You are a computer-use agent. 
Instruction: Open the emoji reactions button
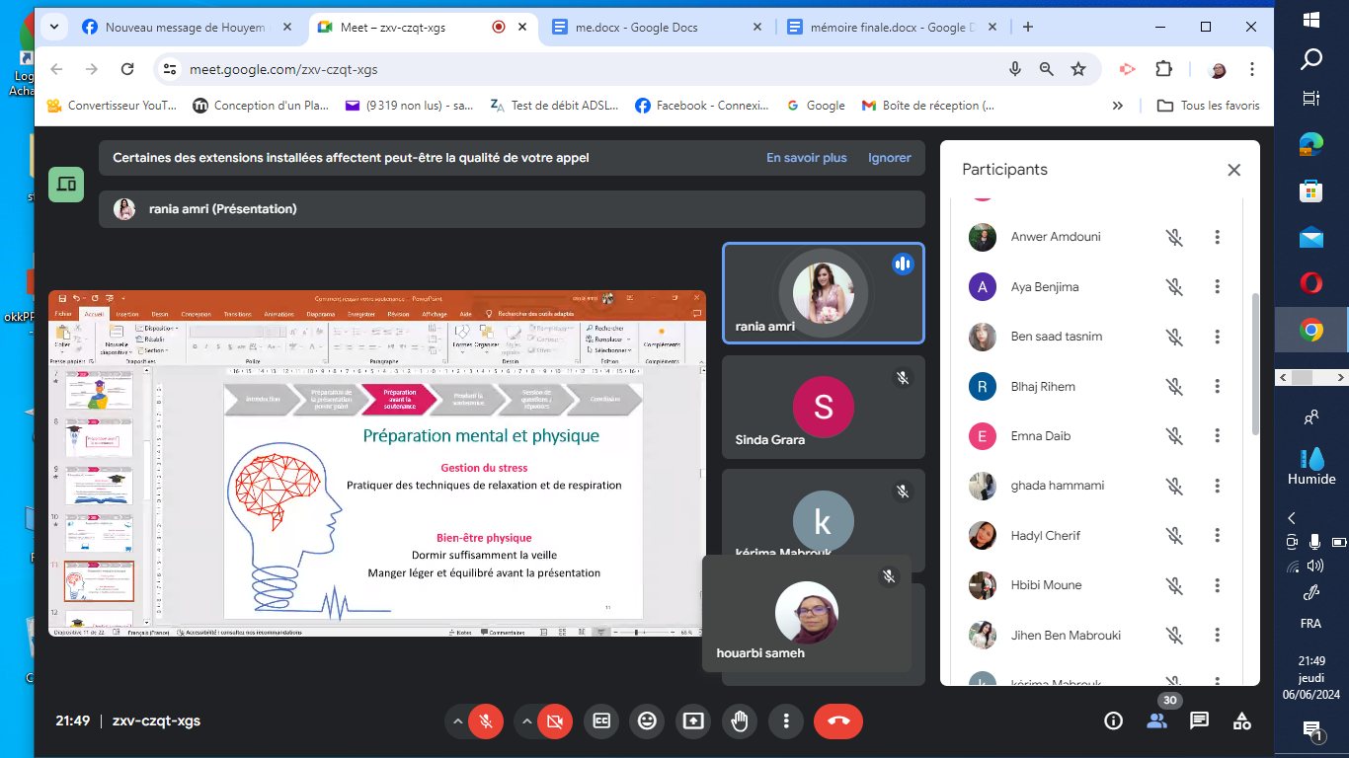click(647, 721)
